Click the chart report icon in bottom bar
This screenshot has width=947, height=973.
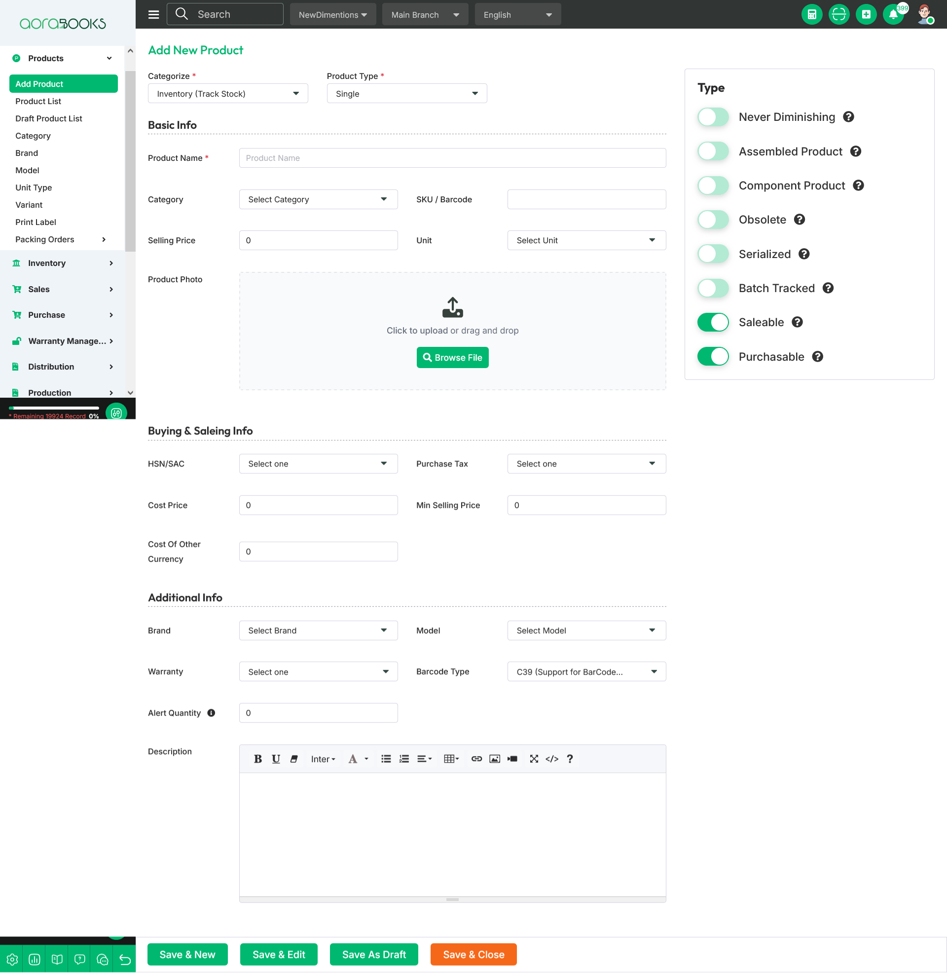tap(35, 959)
